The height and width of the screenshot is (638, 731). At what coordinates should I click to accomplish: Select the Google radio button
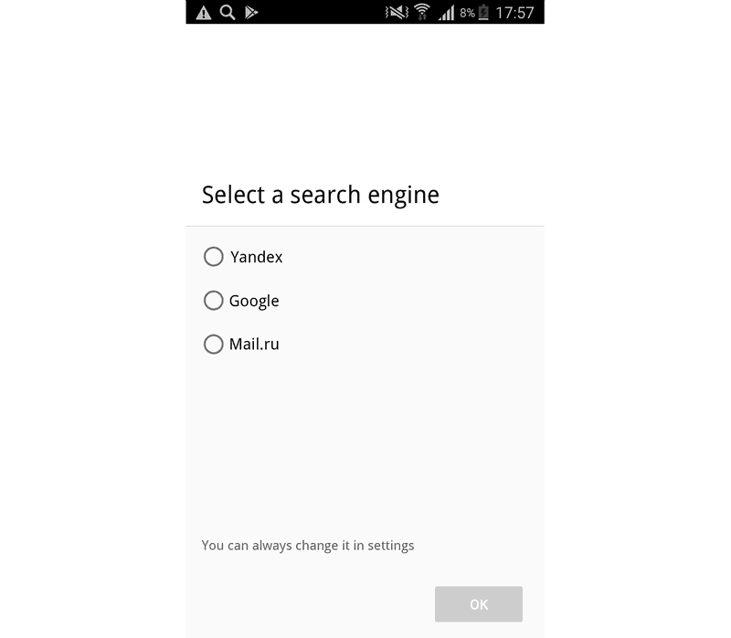(214, 301)
